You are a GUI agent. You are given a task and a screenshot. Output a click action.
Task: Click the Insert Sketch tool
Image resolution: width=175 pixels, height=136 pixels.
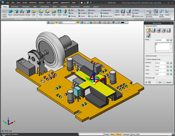pyautogui.click(x=5, y=13)
